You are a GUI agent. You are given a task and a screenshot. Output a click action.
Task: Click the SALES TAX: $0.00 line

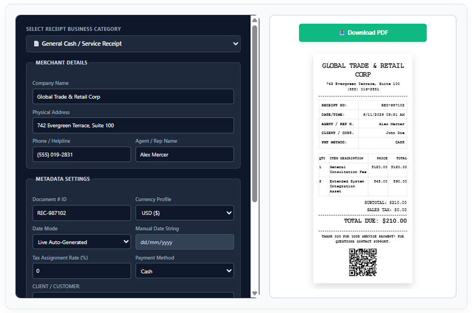(386, 210)
